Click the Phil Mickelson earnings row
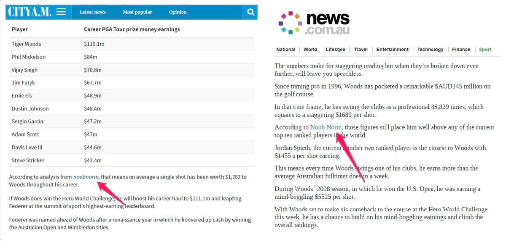The height and width of the screenshot is (242, 506). (126, 57)
